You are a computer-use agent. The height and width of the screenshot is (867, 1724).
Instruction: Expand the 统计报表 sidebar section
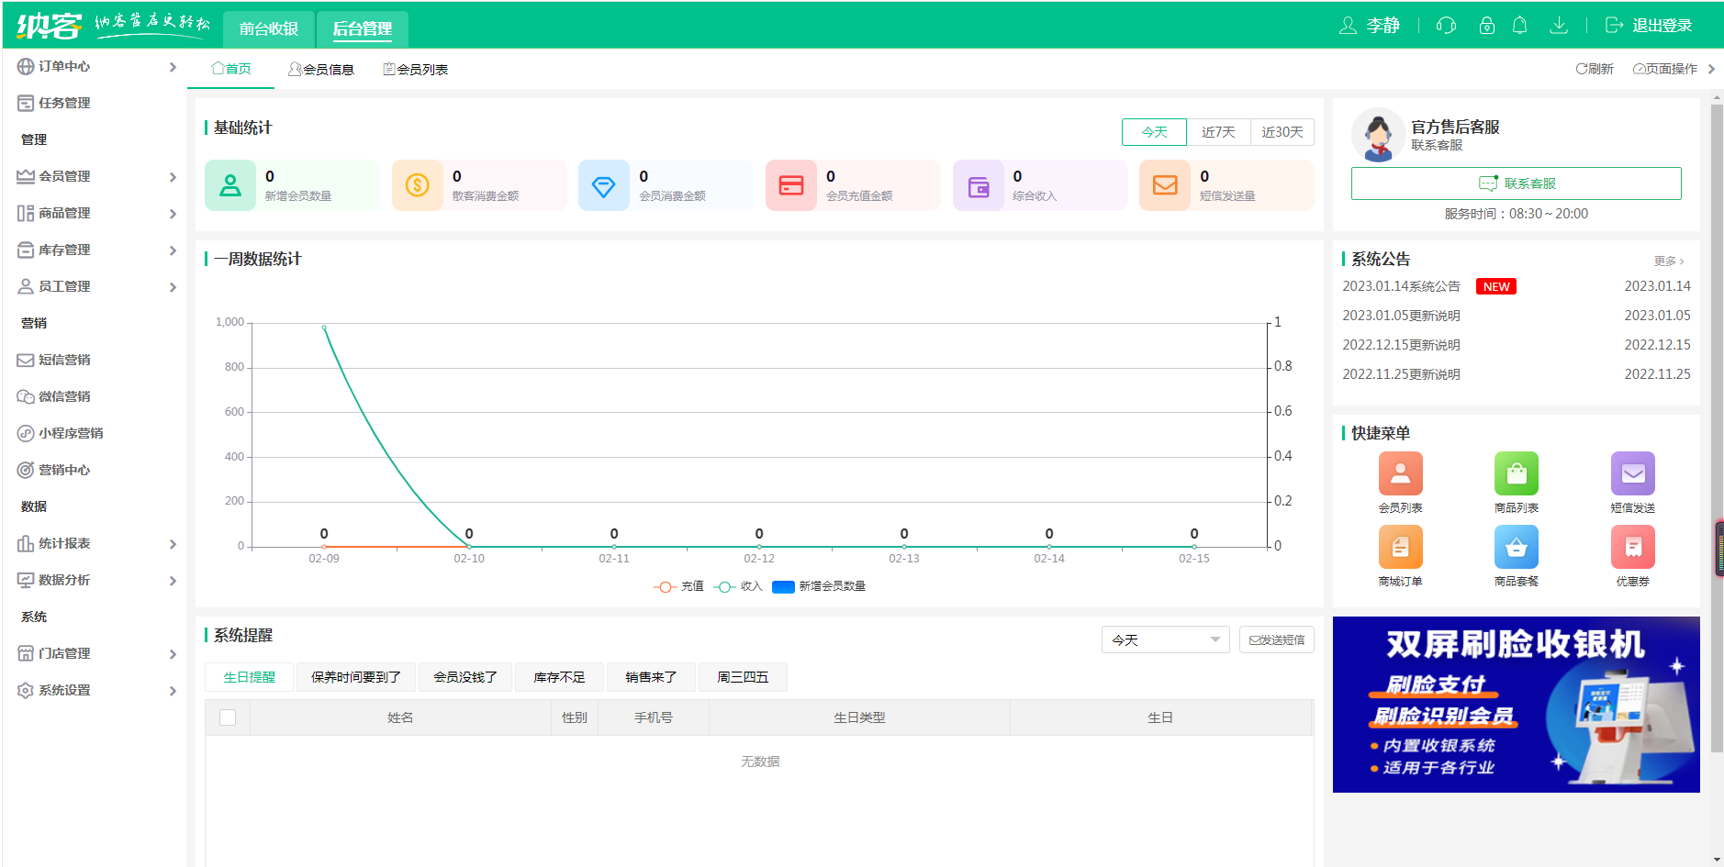[64, 543]
